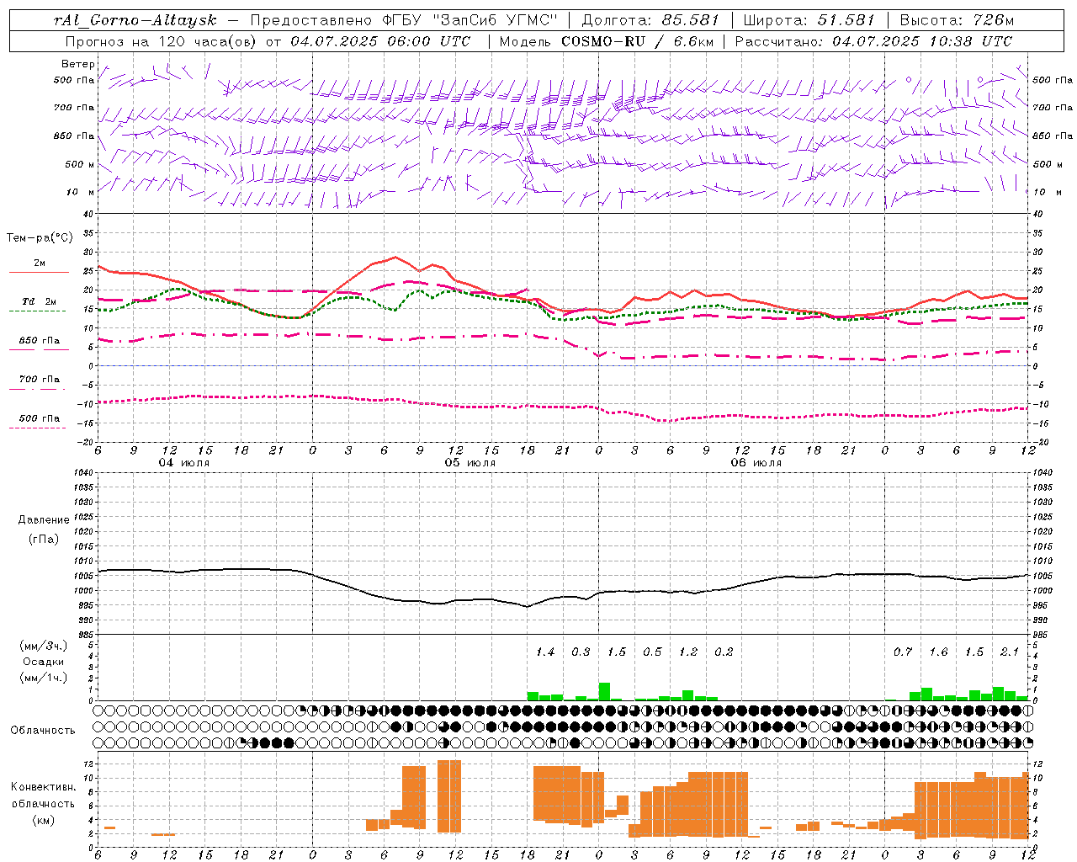
Task: Click the date label 04 июля
Action: pos(184,463)
